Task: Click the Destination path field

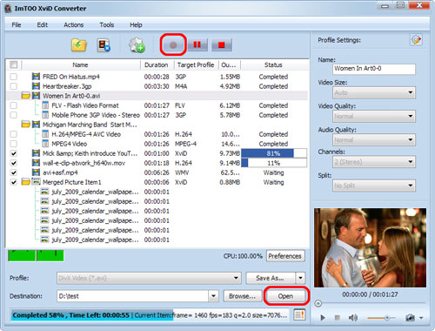Action: 133,296
